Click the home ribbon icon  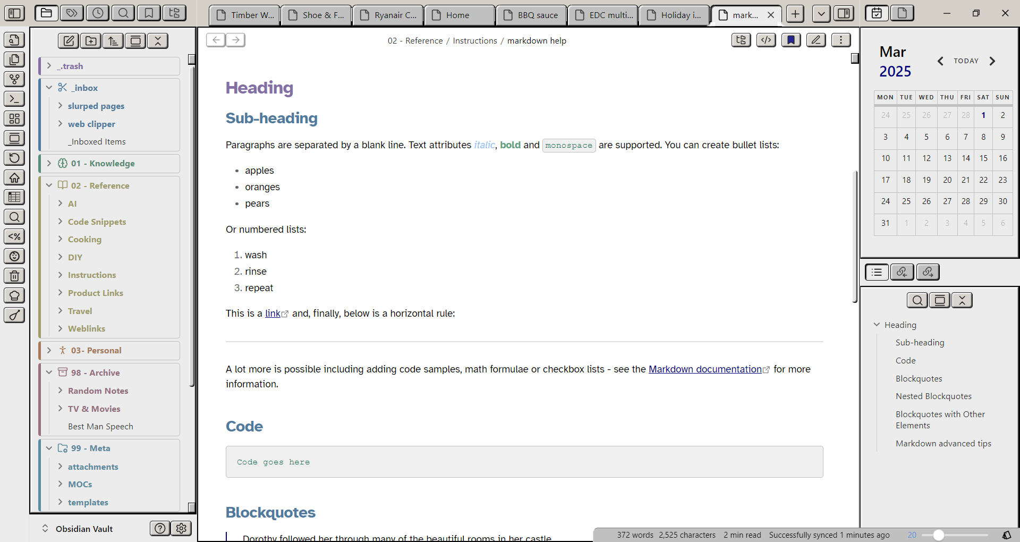[14, 177]
